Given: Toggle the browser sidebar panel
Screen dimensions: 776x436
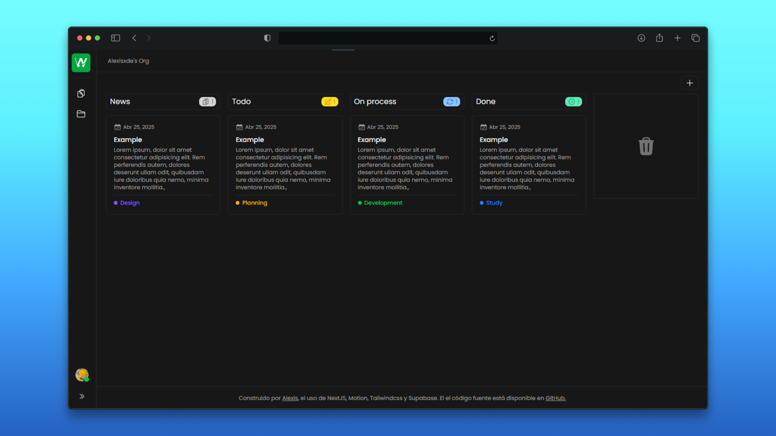Looking at the screenshot, I should (116, 38).
